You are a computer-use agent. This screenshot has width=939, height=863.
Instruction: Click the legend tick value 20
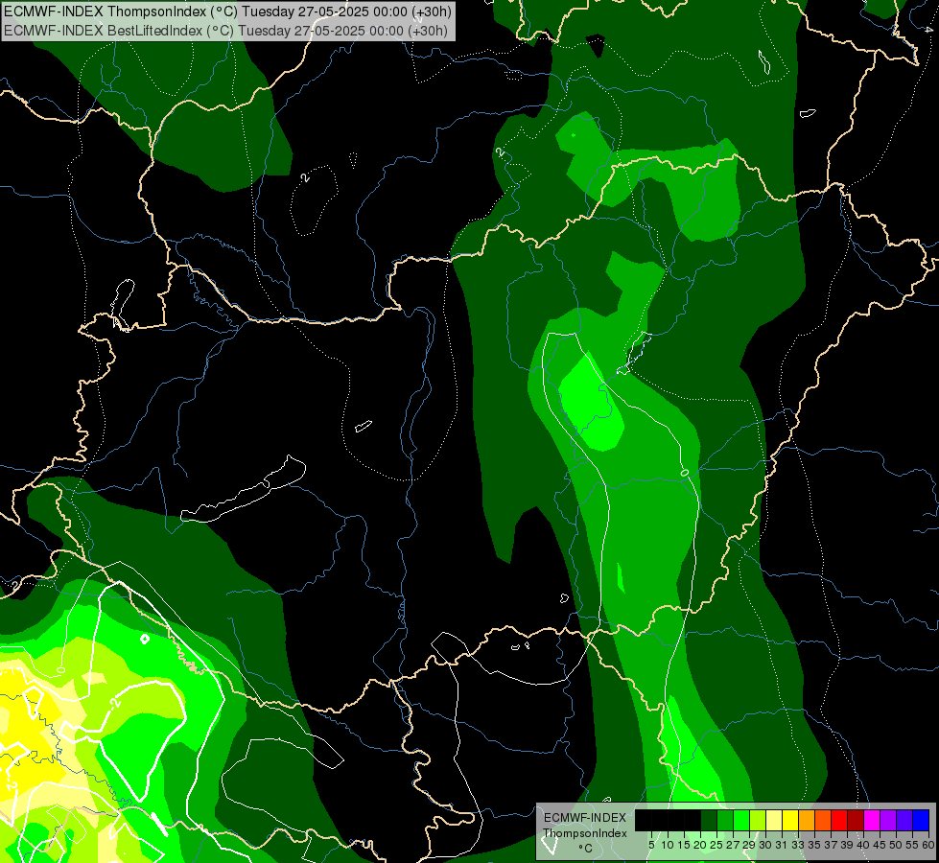tap(700, 845)
